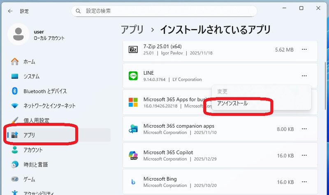Image resolution: width=329 pixels, height=195 pixels.
Task: Click the 5.62 MB size value
Action: point(284,50)
